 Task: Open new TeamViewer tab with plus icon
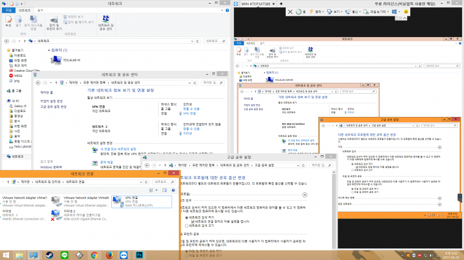[x=281, y=4]
